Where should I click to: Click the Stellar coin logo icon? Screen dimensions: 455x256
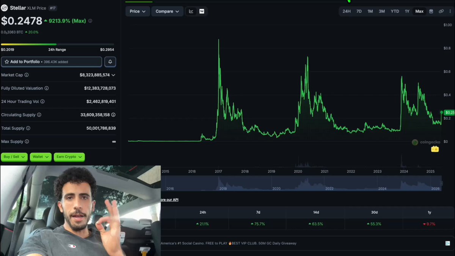(4, 8)
